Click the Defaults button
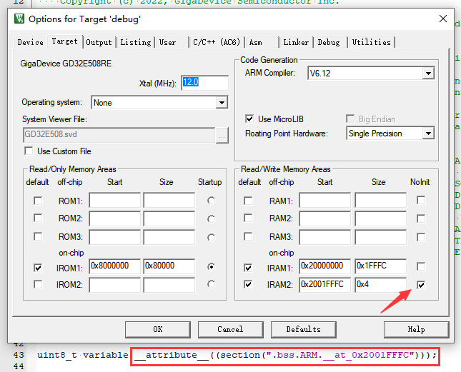 [303, 329]
